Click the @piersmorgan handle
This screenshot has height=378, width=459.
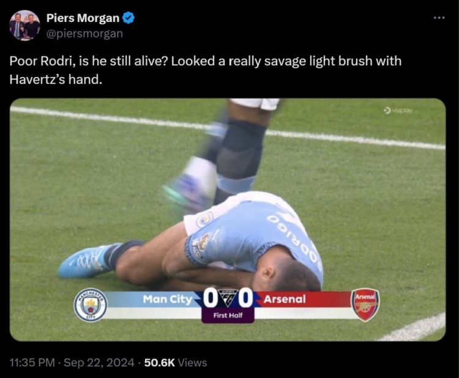click(x=84, y=34)
